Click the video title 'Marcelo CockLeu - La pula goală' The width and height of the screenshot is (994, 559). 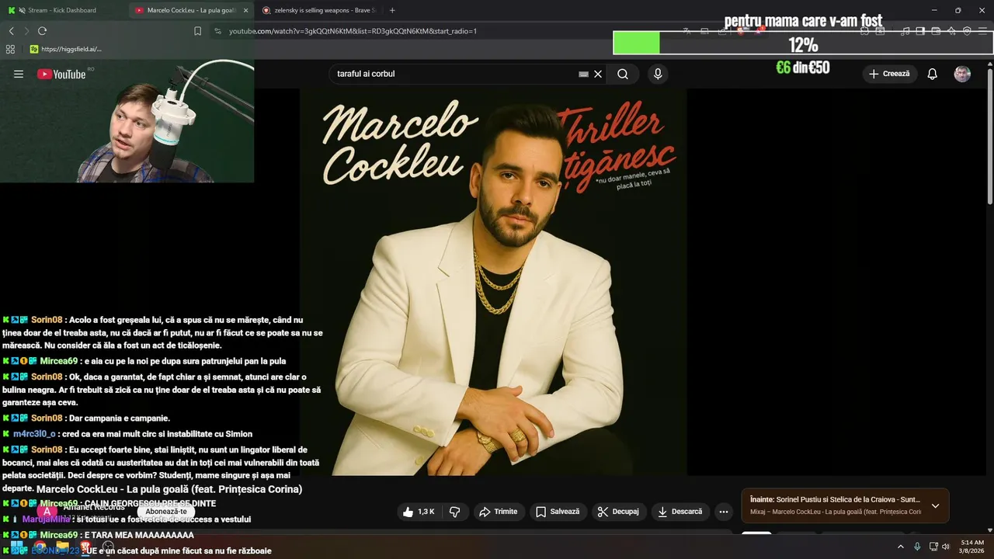click(x=169, y=489)
